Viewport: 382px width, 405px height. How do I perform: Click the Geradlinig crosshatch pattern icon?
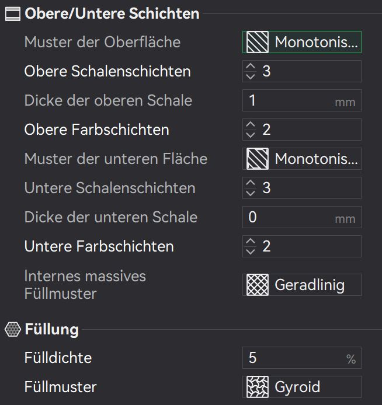pyautogui.click(x=256, y=285)
